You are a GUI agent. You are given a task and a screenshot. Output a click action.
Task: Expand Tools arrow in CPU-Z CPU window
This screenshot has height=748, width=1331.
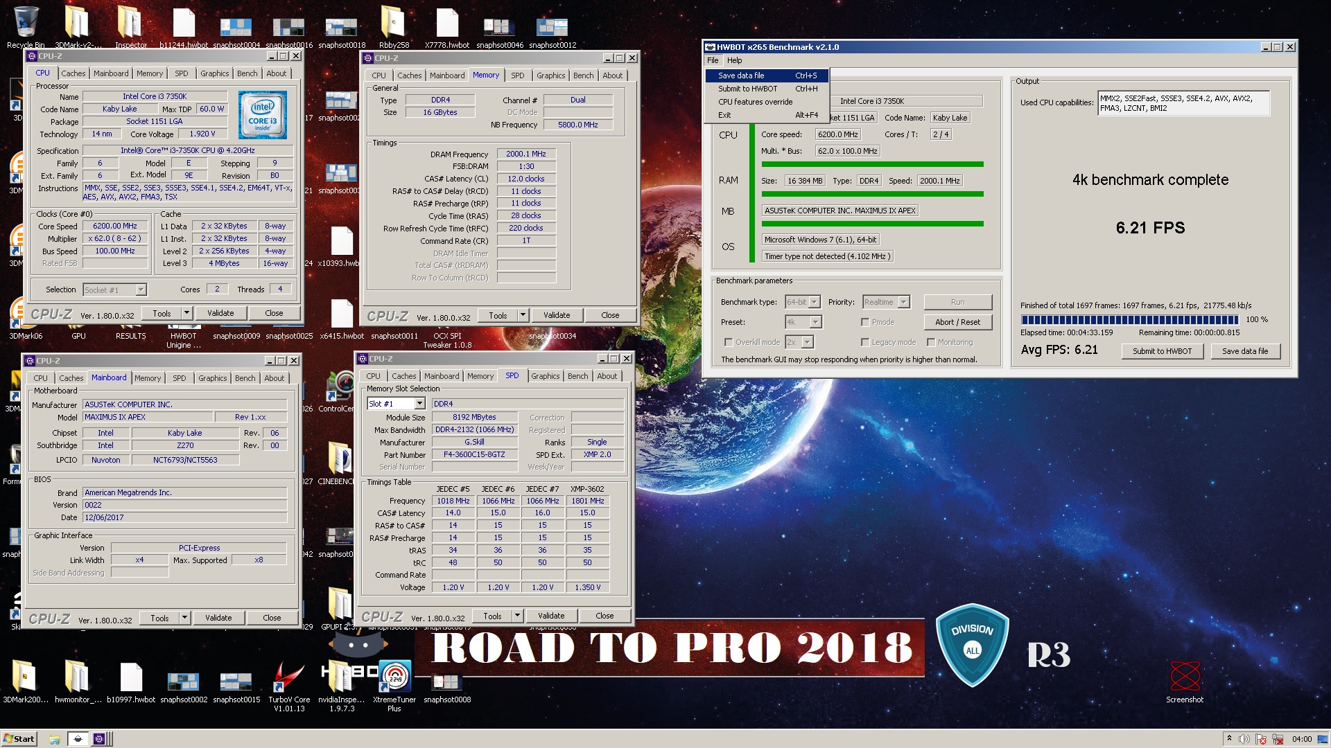point(186,313)
